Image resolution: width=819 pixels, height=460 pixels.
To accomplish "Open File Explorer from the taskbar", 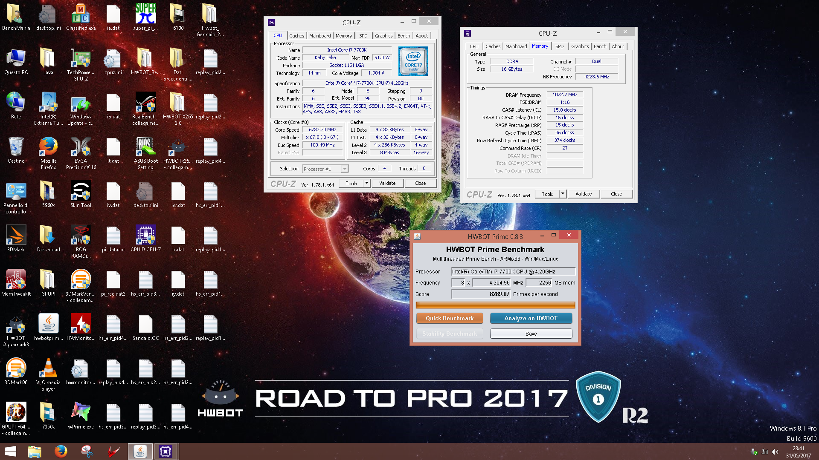I will point(35,451).
